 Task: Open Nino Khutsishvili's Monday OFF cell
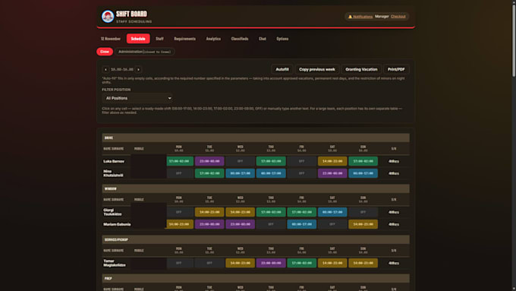tap(180, 173)
